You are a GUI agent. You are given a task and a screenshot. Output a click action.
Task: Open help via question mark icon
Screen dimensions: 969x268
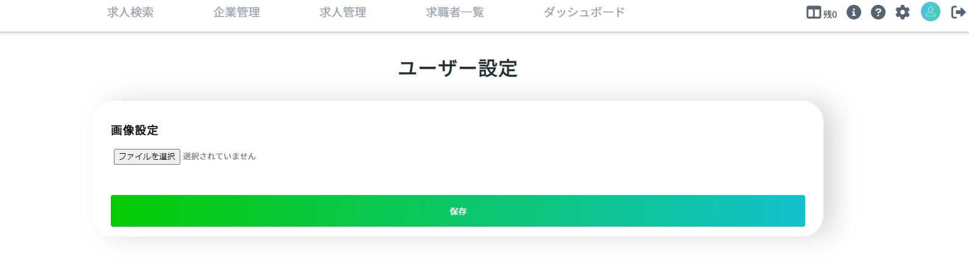click(x=878, y=12)
